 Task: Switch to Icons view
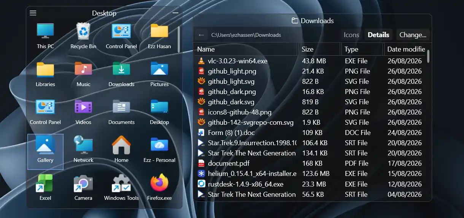[x=351, y=35]
